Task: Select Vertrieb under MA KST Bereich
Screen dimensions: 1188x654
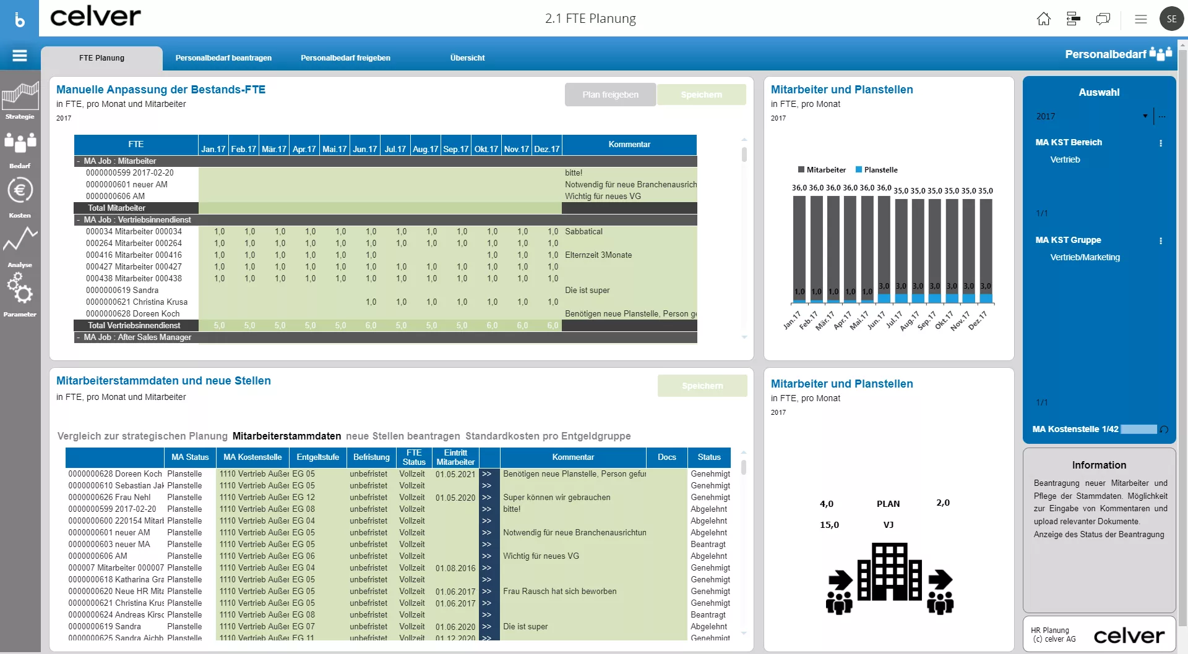Action: (x=1065, y=160)
